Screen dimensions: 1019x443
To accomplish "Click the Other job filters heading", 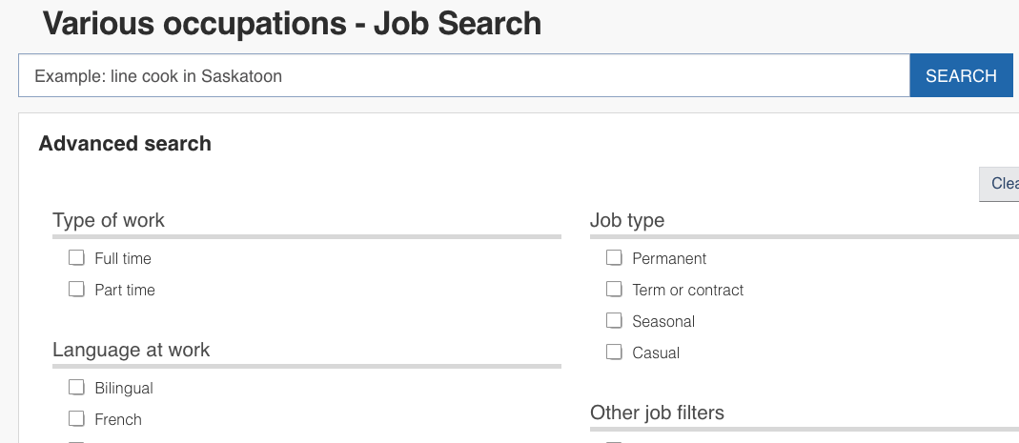I will (657, 413).
